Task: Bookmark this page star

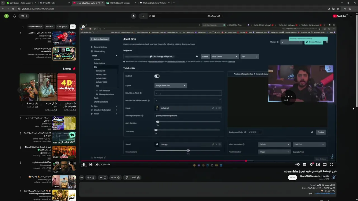Action: [x=338, y=9]
